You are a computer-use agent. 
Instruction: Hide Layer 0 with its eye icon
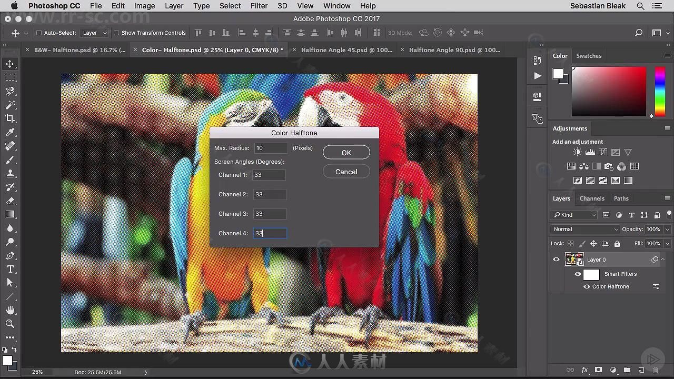pyautogui.click(x=556, y=260)
